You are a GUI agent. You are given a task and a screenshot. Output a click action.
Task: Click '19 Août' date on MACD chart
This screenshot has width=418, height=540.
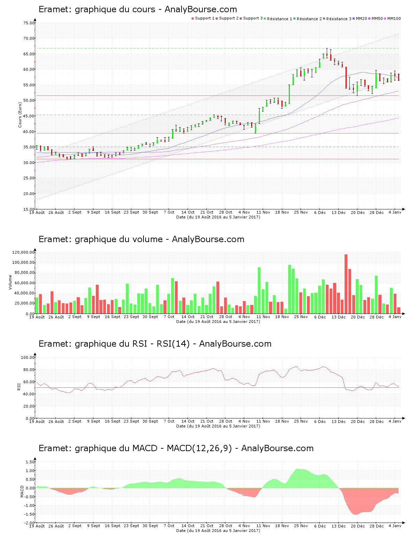click(x=37, y=526)
